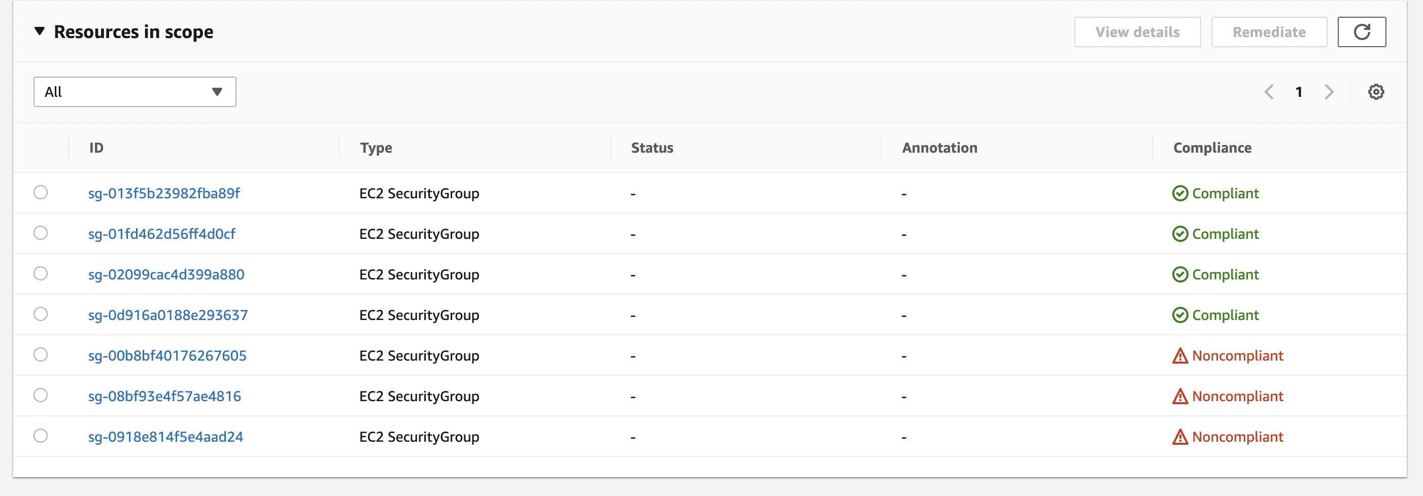Click the View details button
The width and height of the screenshot is (1423, 496).
point(1137,32)
